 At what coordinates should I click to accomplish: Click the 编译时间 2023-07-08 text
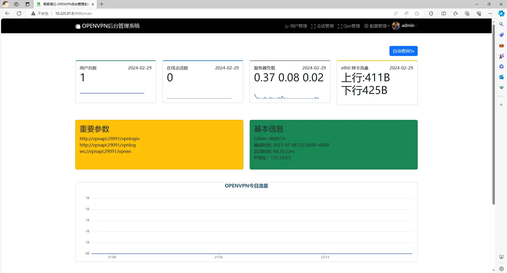point(291,145)
